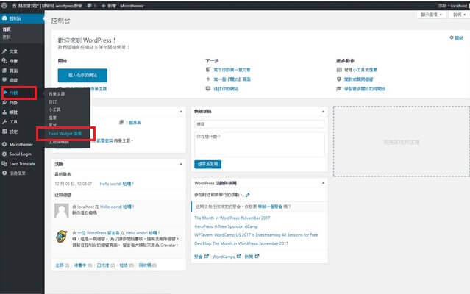This screenshot has width=470, height=294.
Task: Open the Dashboard item in sidebar
Action: pos(22,18)
